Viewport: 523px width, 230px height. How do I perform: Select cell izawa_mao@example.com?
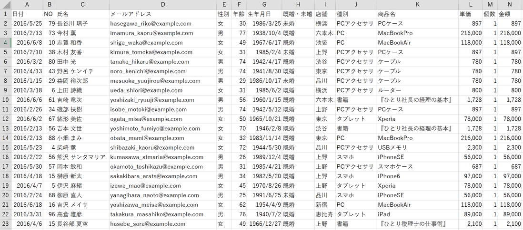click(x=163, y=186)
